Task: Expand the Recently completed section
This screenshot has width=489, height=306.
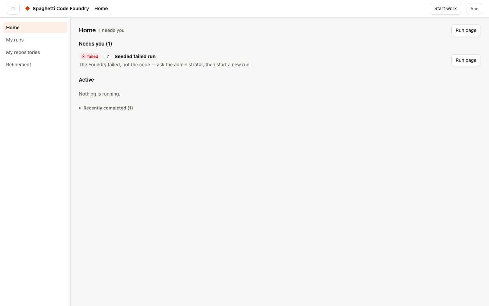Action: coord(106,108)
